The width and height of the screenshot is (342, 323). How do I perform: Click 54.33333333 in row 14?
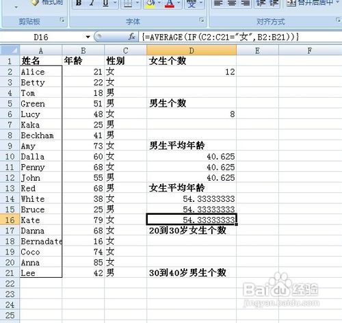click(192, 198)
